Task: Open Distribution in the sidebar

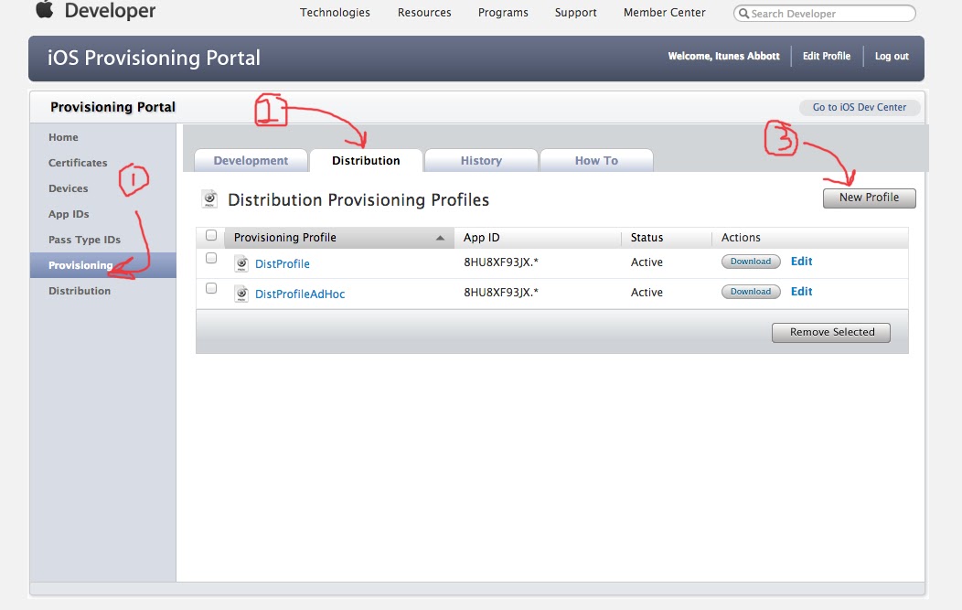Action: (80, 291)
